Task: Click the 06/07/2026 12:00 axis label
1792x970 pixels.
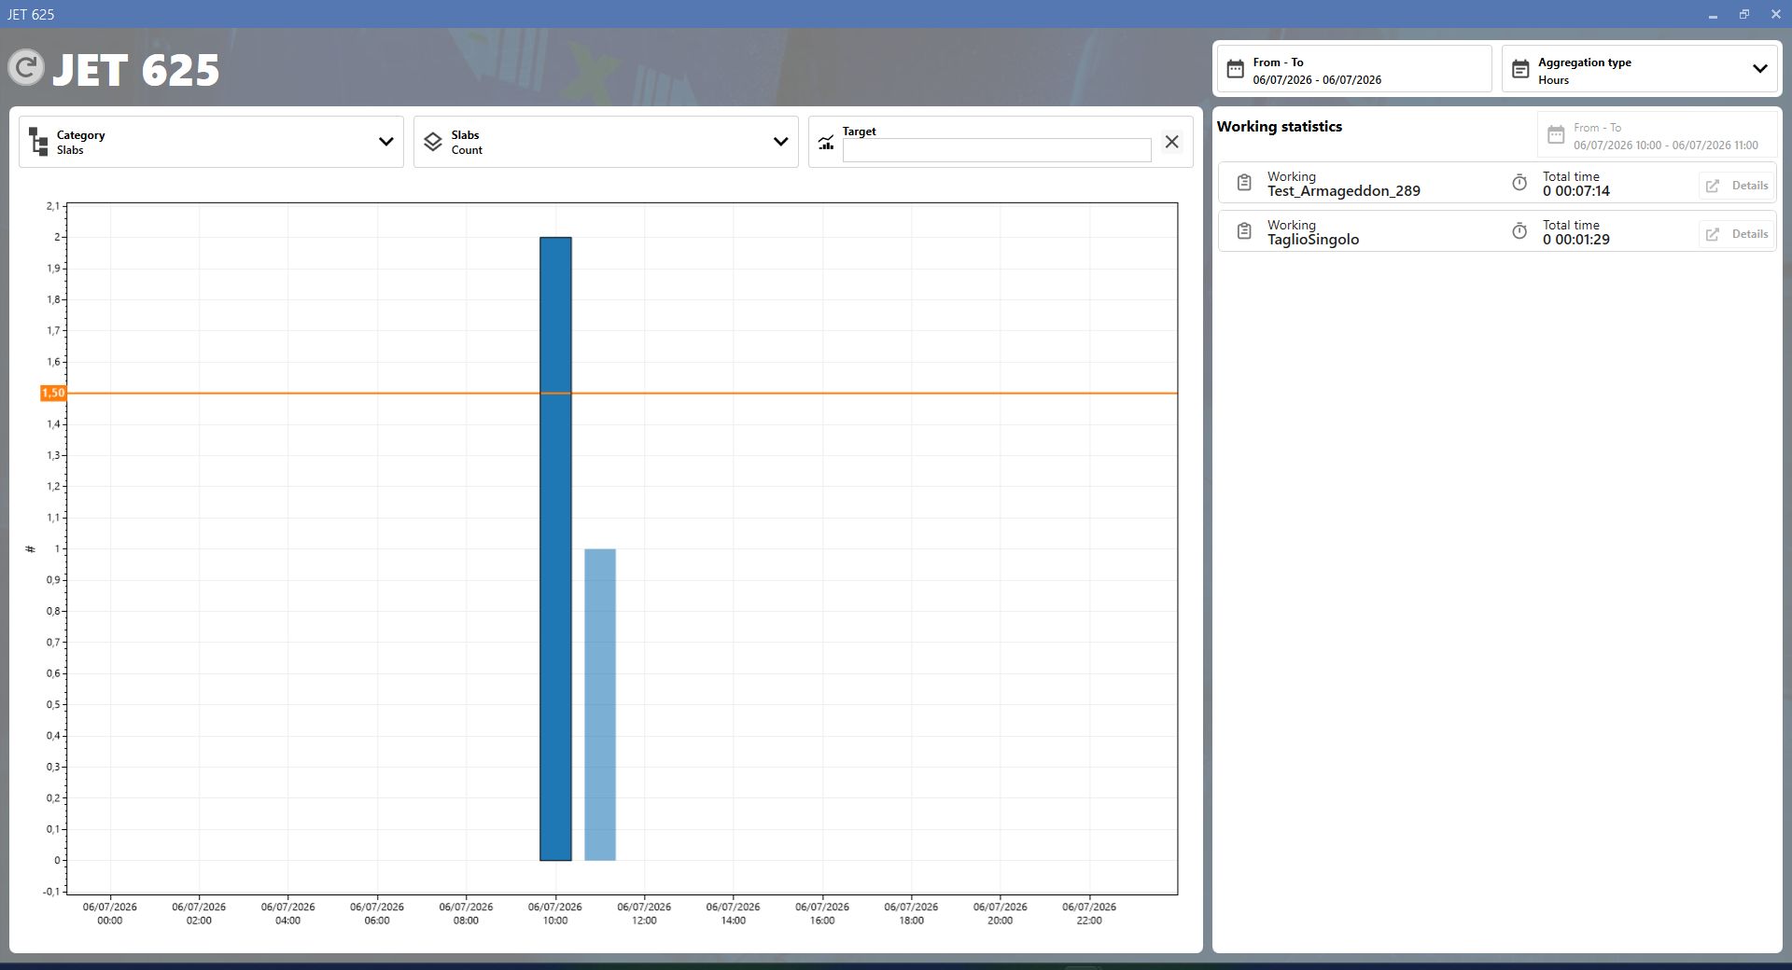Action: 644,913
